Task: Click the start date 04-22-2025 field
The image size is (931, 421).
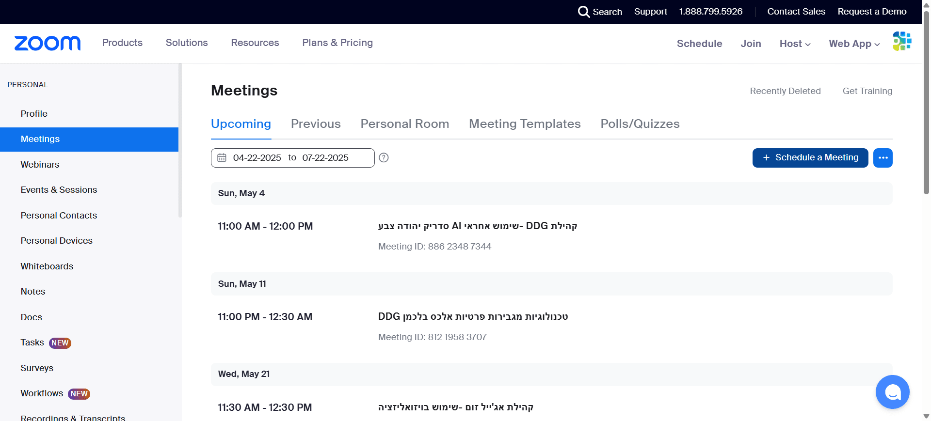Action: coord(257,158)
